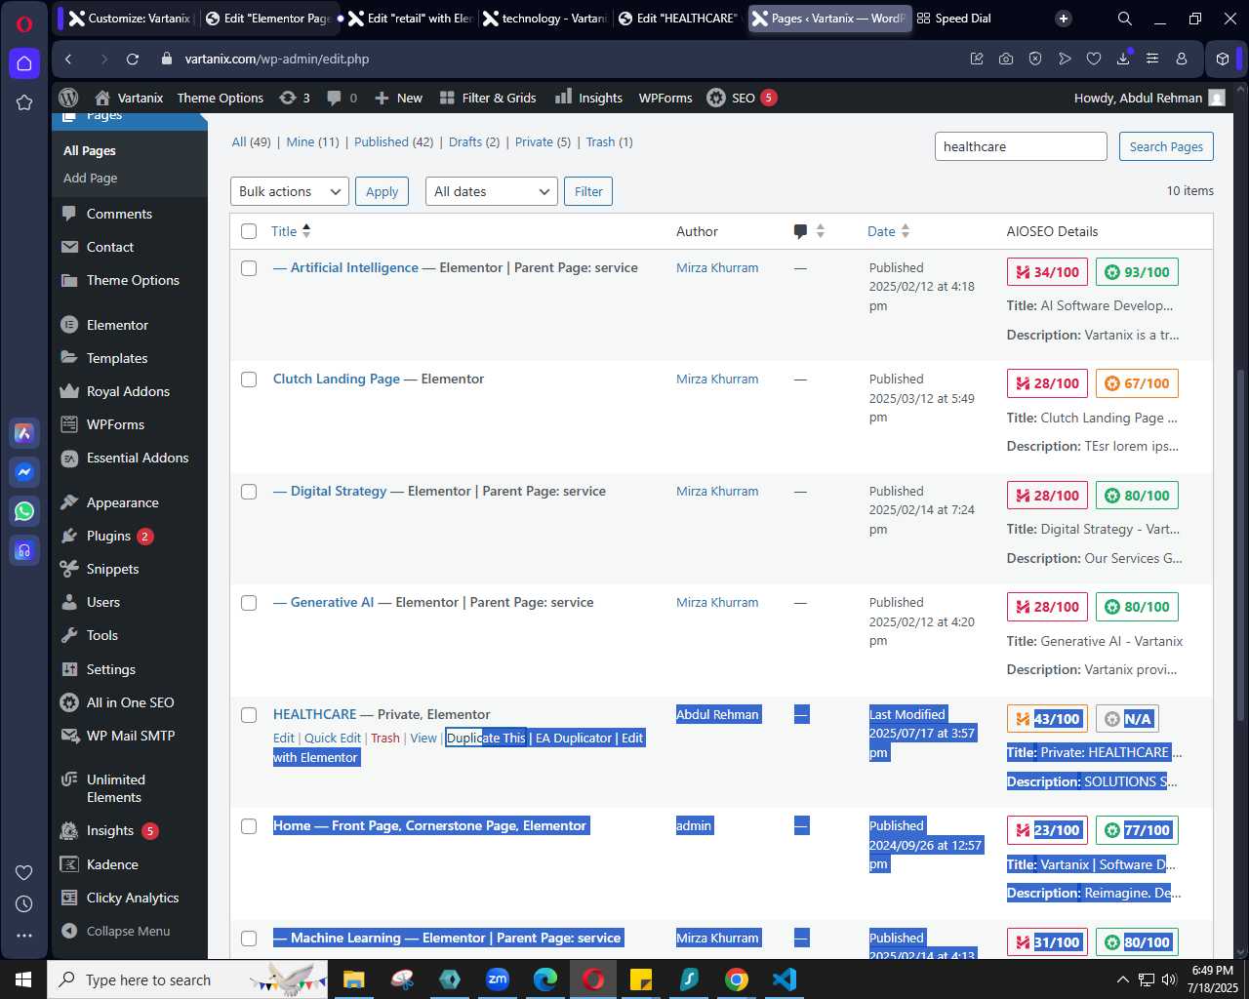Open Chrome from Windows taskbar
1249x999 pixels.
tap(737, 979)
